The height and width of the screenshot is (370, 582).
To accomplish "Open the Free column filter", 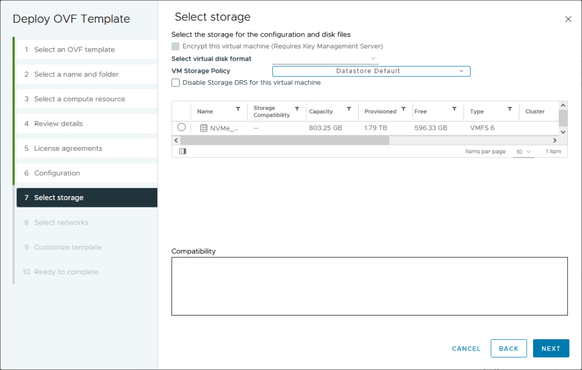I will [454, 109].
